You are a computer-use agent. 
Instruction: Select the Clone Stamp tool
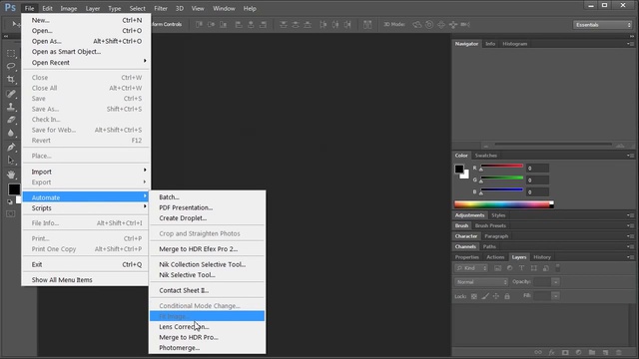[11, 107]
